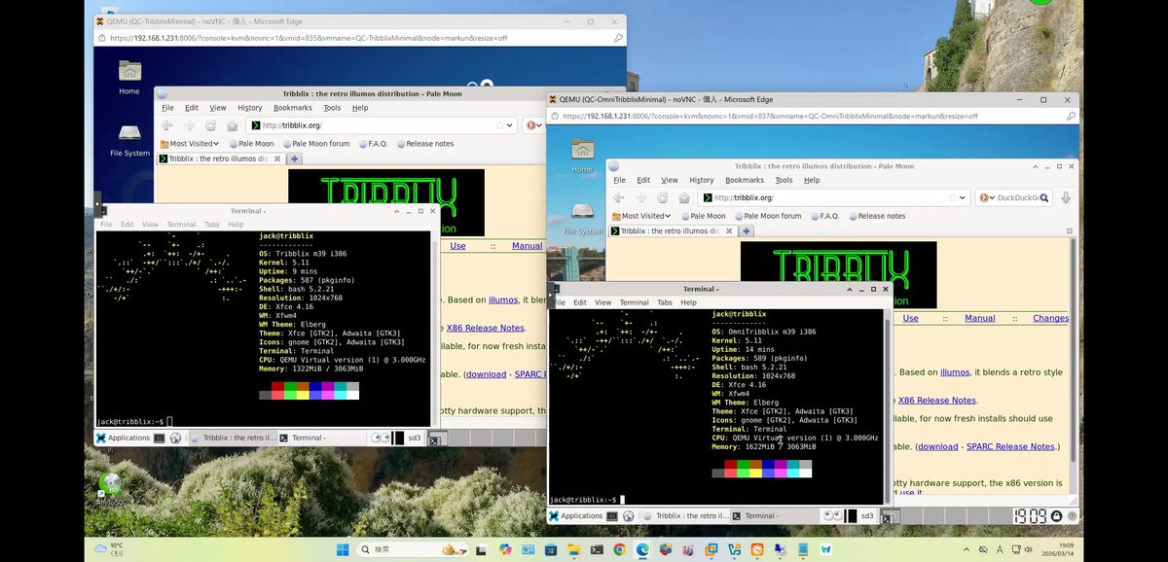The width and height of the screenshot is (1168, 562).
Task: Switch to Tribblix browser task button in TribblixMinimal panel
Action: point(232,438)
